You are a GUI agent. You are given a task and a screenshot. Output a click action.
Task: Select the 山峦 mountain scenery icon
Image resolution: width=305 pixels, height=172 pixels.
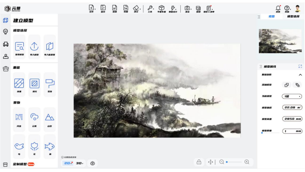tap(50, 117)
